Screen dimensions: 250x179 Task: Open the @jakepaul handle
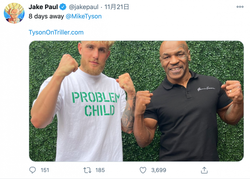83,7
